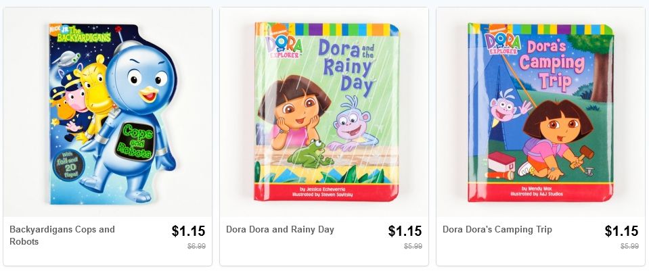649x271 pixels.
Task: Click Boots the monkey on Camping Trip cover
Action: click(x=505, y=107)
